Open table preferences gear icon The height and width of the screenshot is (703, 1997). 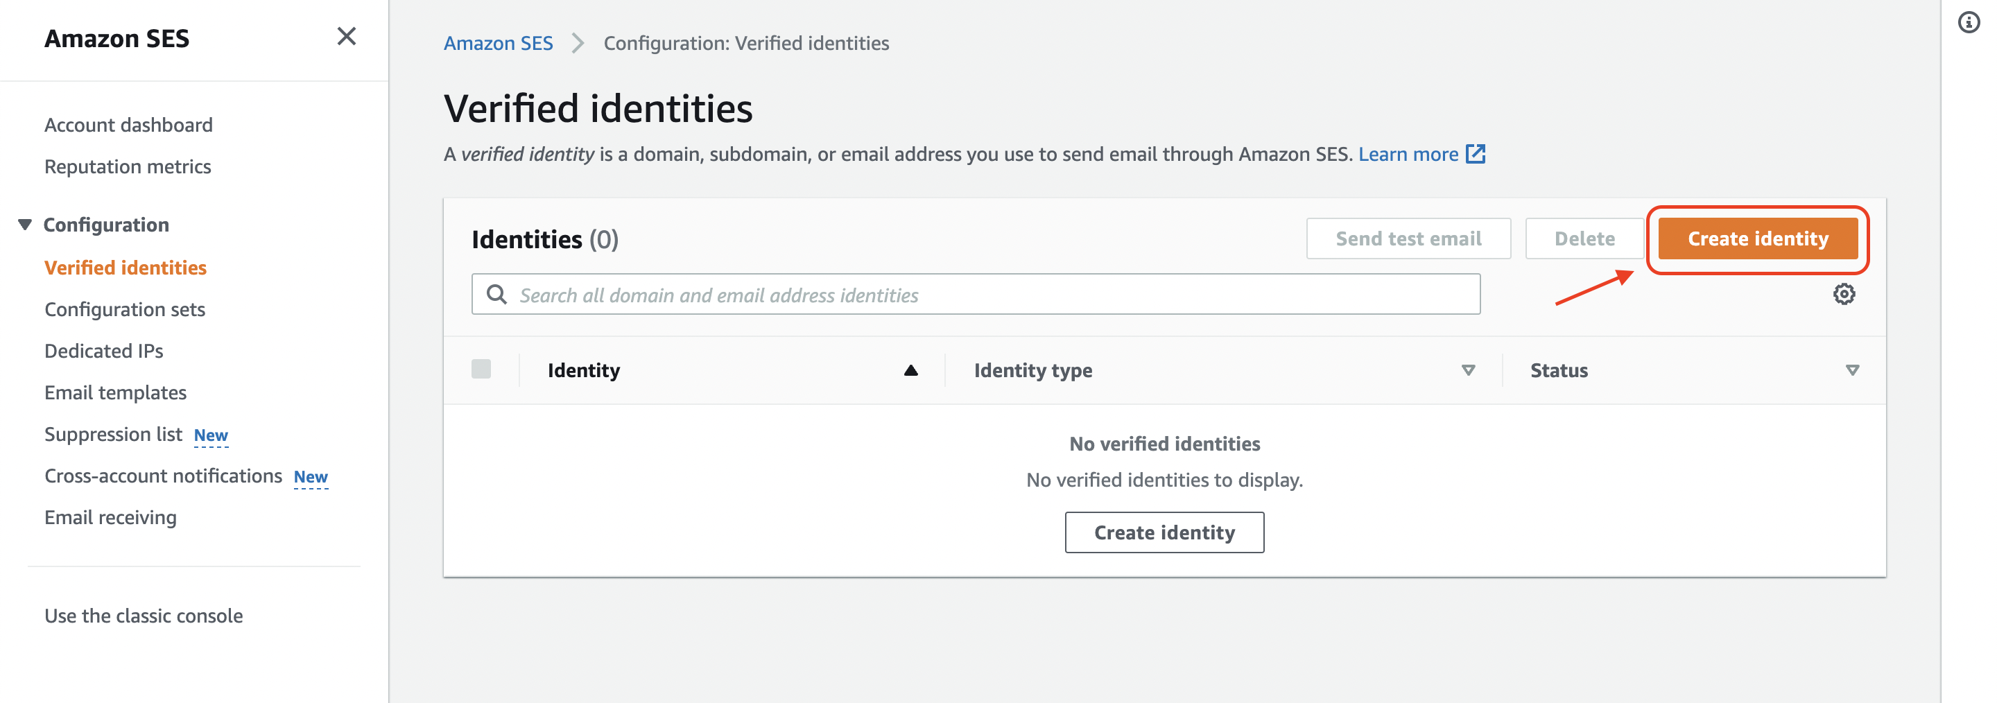click(1844, 295)
